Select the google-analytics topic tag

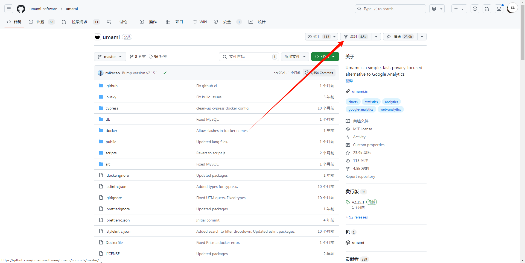361,110
